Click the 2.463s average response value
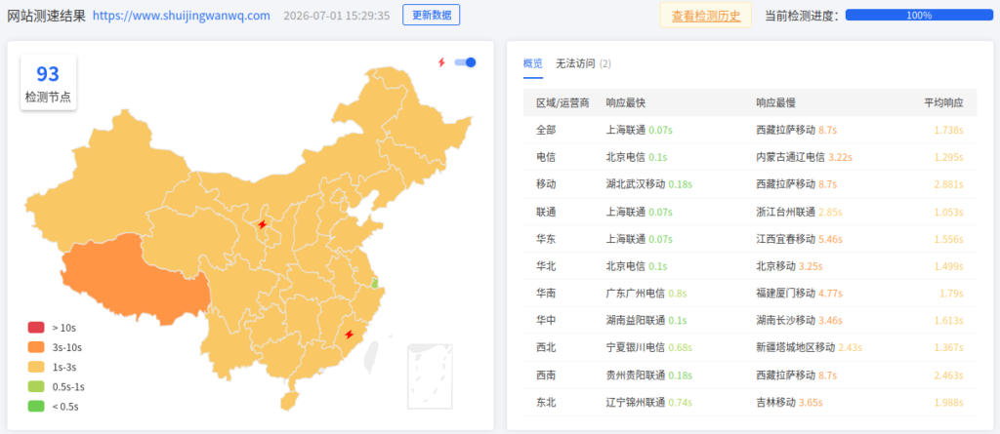This screenshot has width=1000, height=434. coord(949,375)
